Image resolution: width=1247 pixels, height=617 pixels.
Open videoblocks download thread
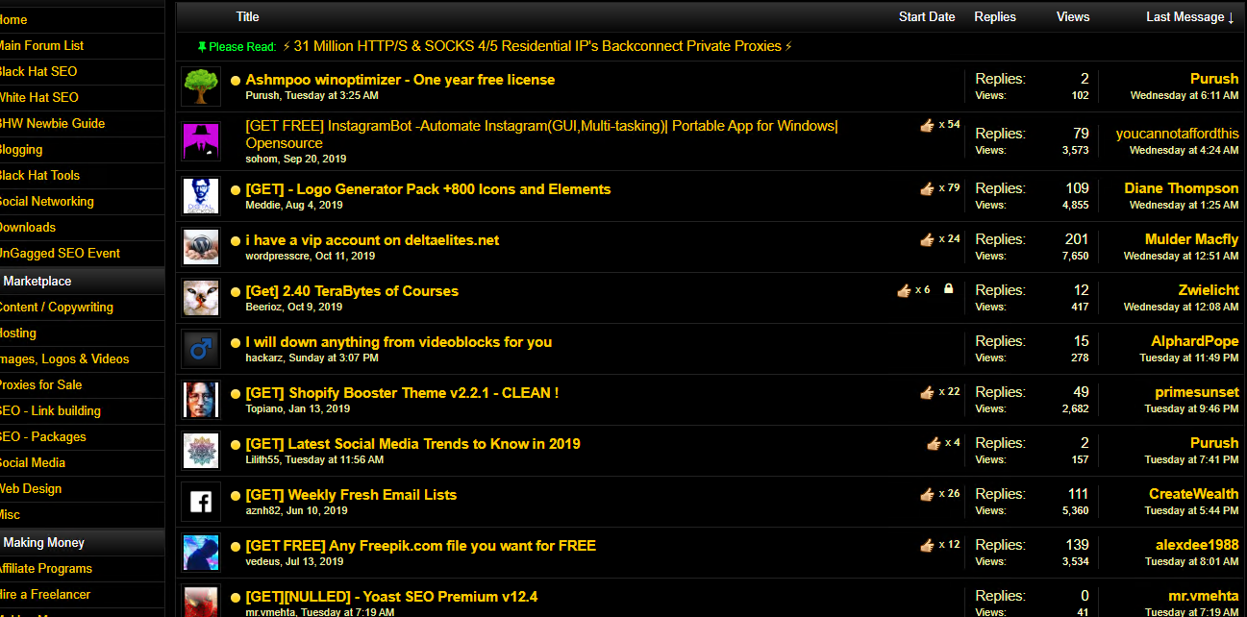(398, 342)
